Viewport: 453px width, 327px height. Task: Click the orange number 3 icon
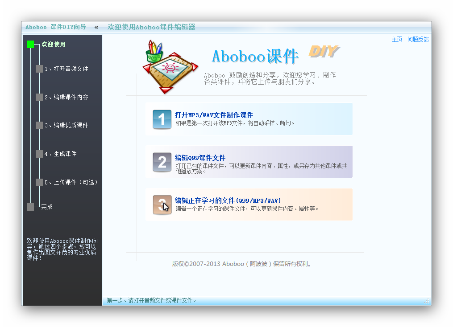tap(162, 205)
